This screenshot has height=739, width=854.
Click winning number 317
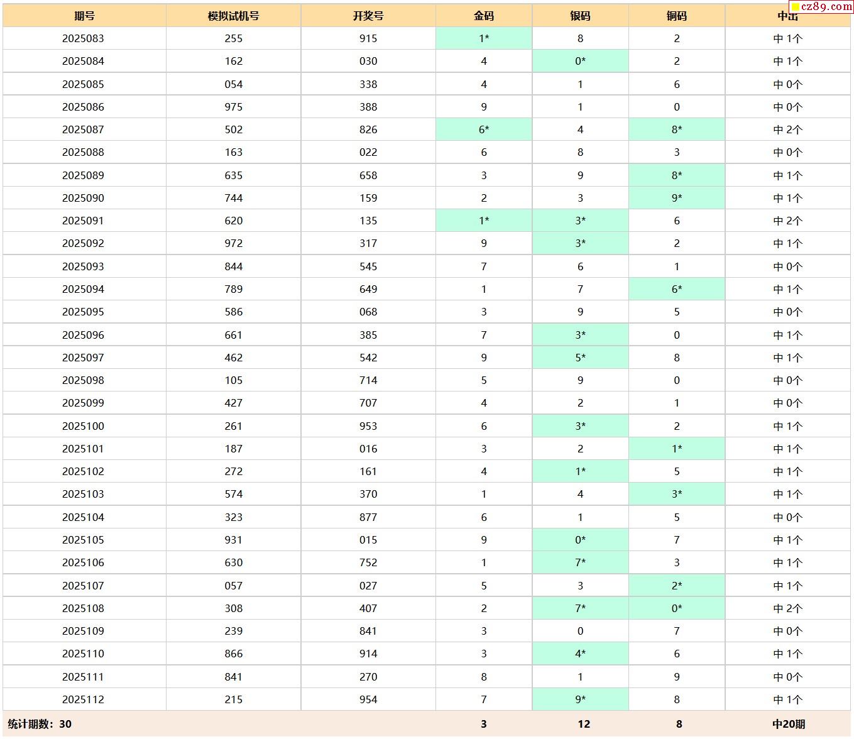pyautogui.click(x=368, y=243)
